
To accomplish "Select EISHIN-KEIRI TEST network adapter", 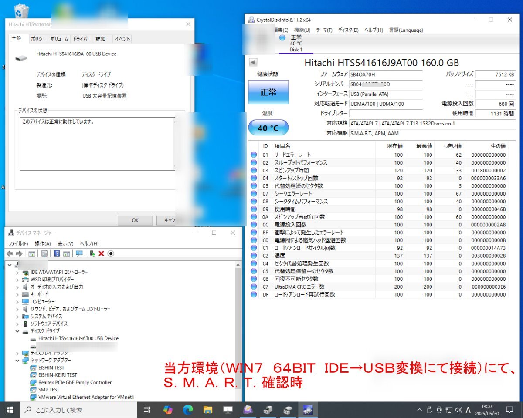I will [x=58, y=375].
